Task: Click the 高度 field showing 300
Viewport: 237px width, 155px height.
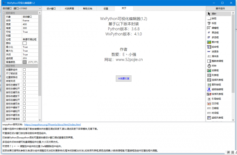Action: point(30,28)
